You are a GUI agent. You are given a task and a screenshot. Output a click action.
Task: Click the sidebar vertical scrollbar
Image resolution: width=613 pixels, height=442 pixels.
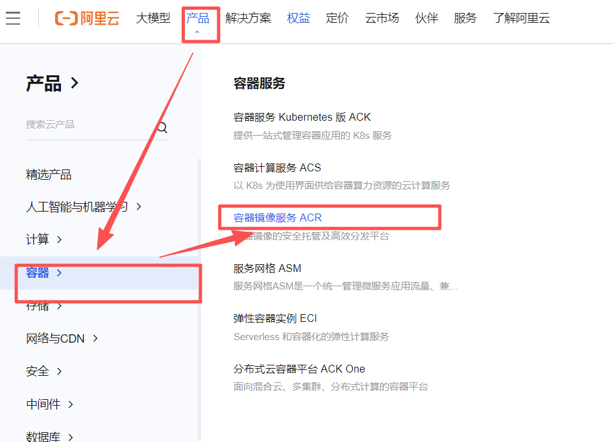point(199,299)
